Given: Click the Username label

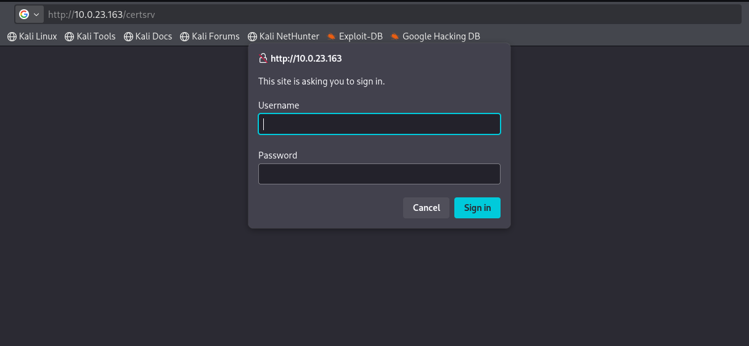Looking at the screenshot, I should point(279,105).
